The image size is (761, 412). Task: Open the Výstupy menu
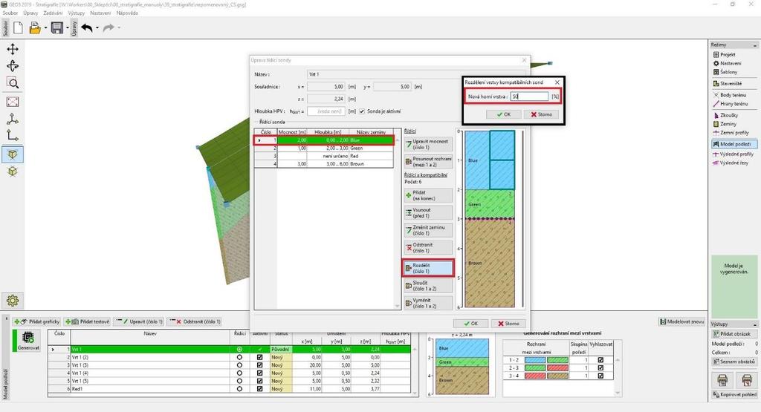(77, 13)
